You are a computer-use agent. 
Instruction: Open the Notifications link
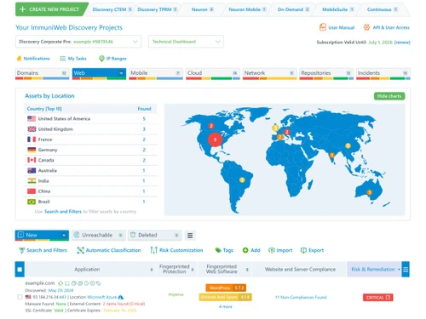(x=37, y=59)
